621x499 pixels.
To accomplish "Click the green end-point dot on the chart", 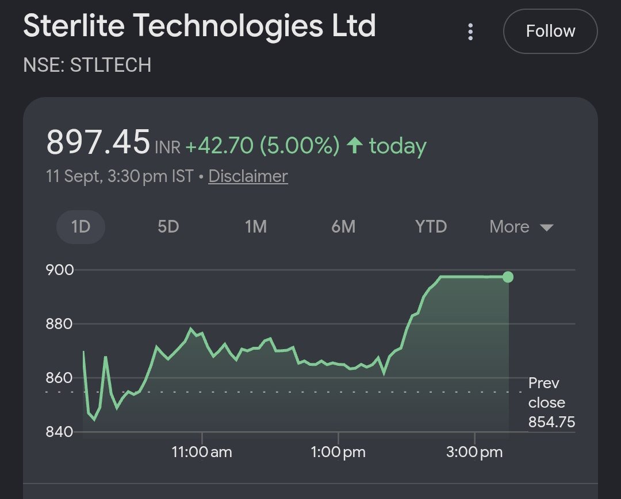I will coord(508,277).
